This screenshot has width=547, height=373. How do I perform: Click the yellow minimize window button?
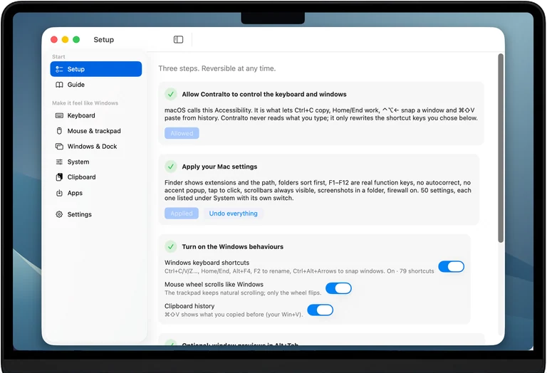tap(66, 39)
